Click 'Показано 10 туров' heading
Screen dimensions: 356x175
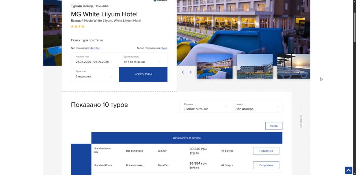[99, 105]
